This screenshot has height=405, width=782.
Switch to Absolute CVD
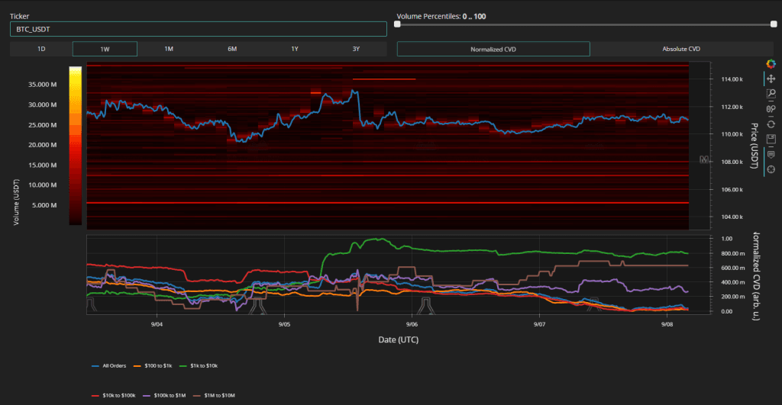pos(681,49)
